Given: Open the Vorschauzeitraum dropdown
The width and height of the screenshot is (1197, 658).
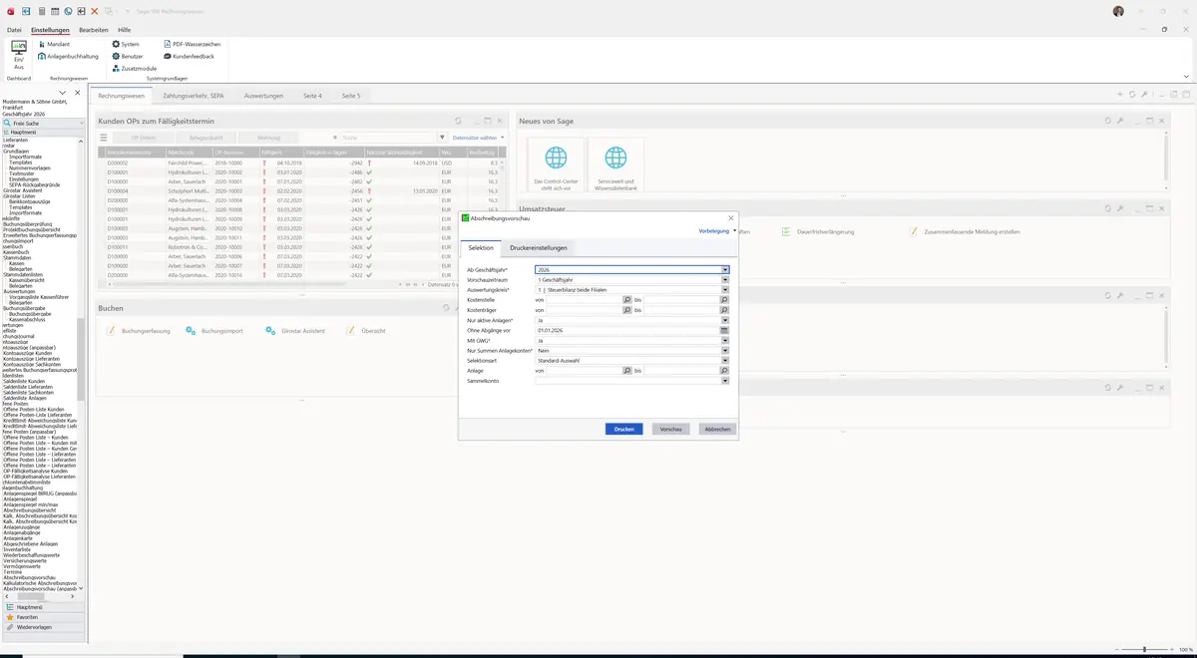Looking at the screenshot, I should coord(725,279).
